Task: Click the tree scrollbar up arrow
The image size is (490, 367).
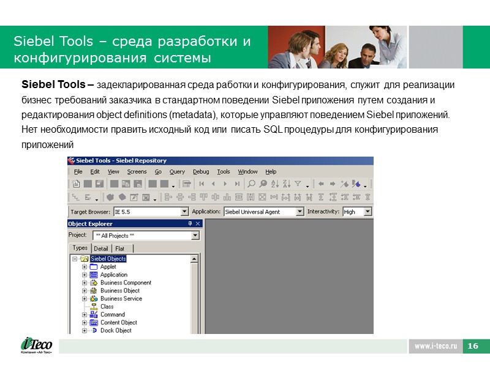Action: click(x=194, y=259)
